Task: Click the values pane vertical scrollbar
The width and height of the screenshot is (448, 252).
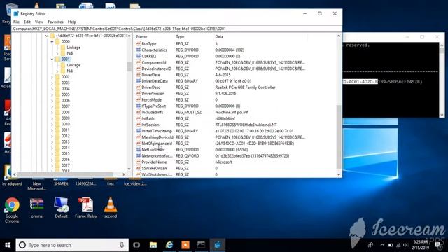Action: 339,136
